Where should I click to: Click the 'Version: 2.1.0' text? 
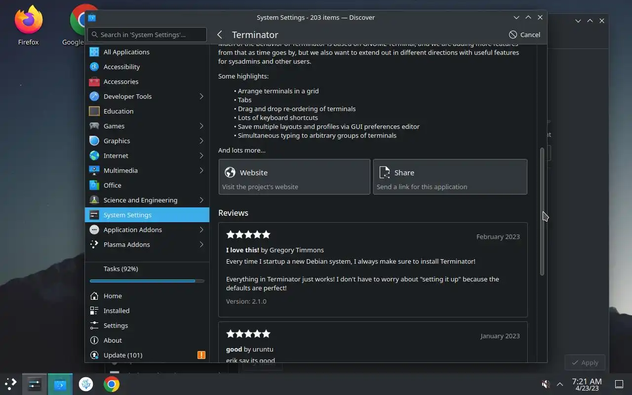[246, 301]
